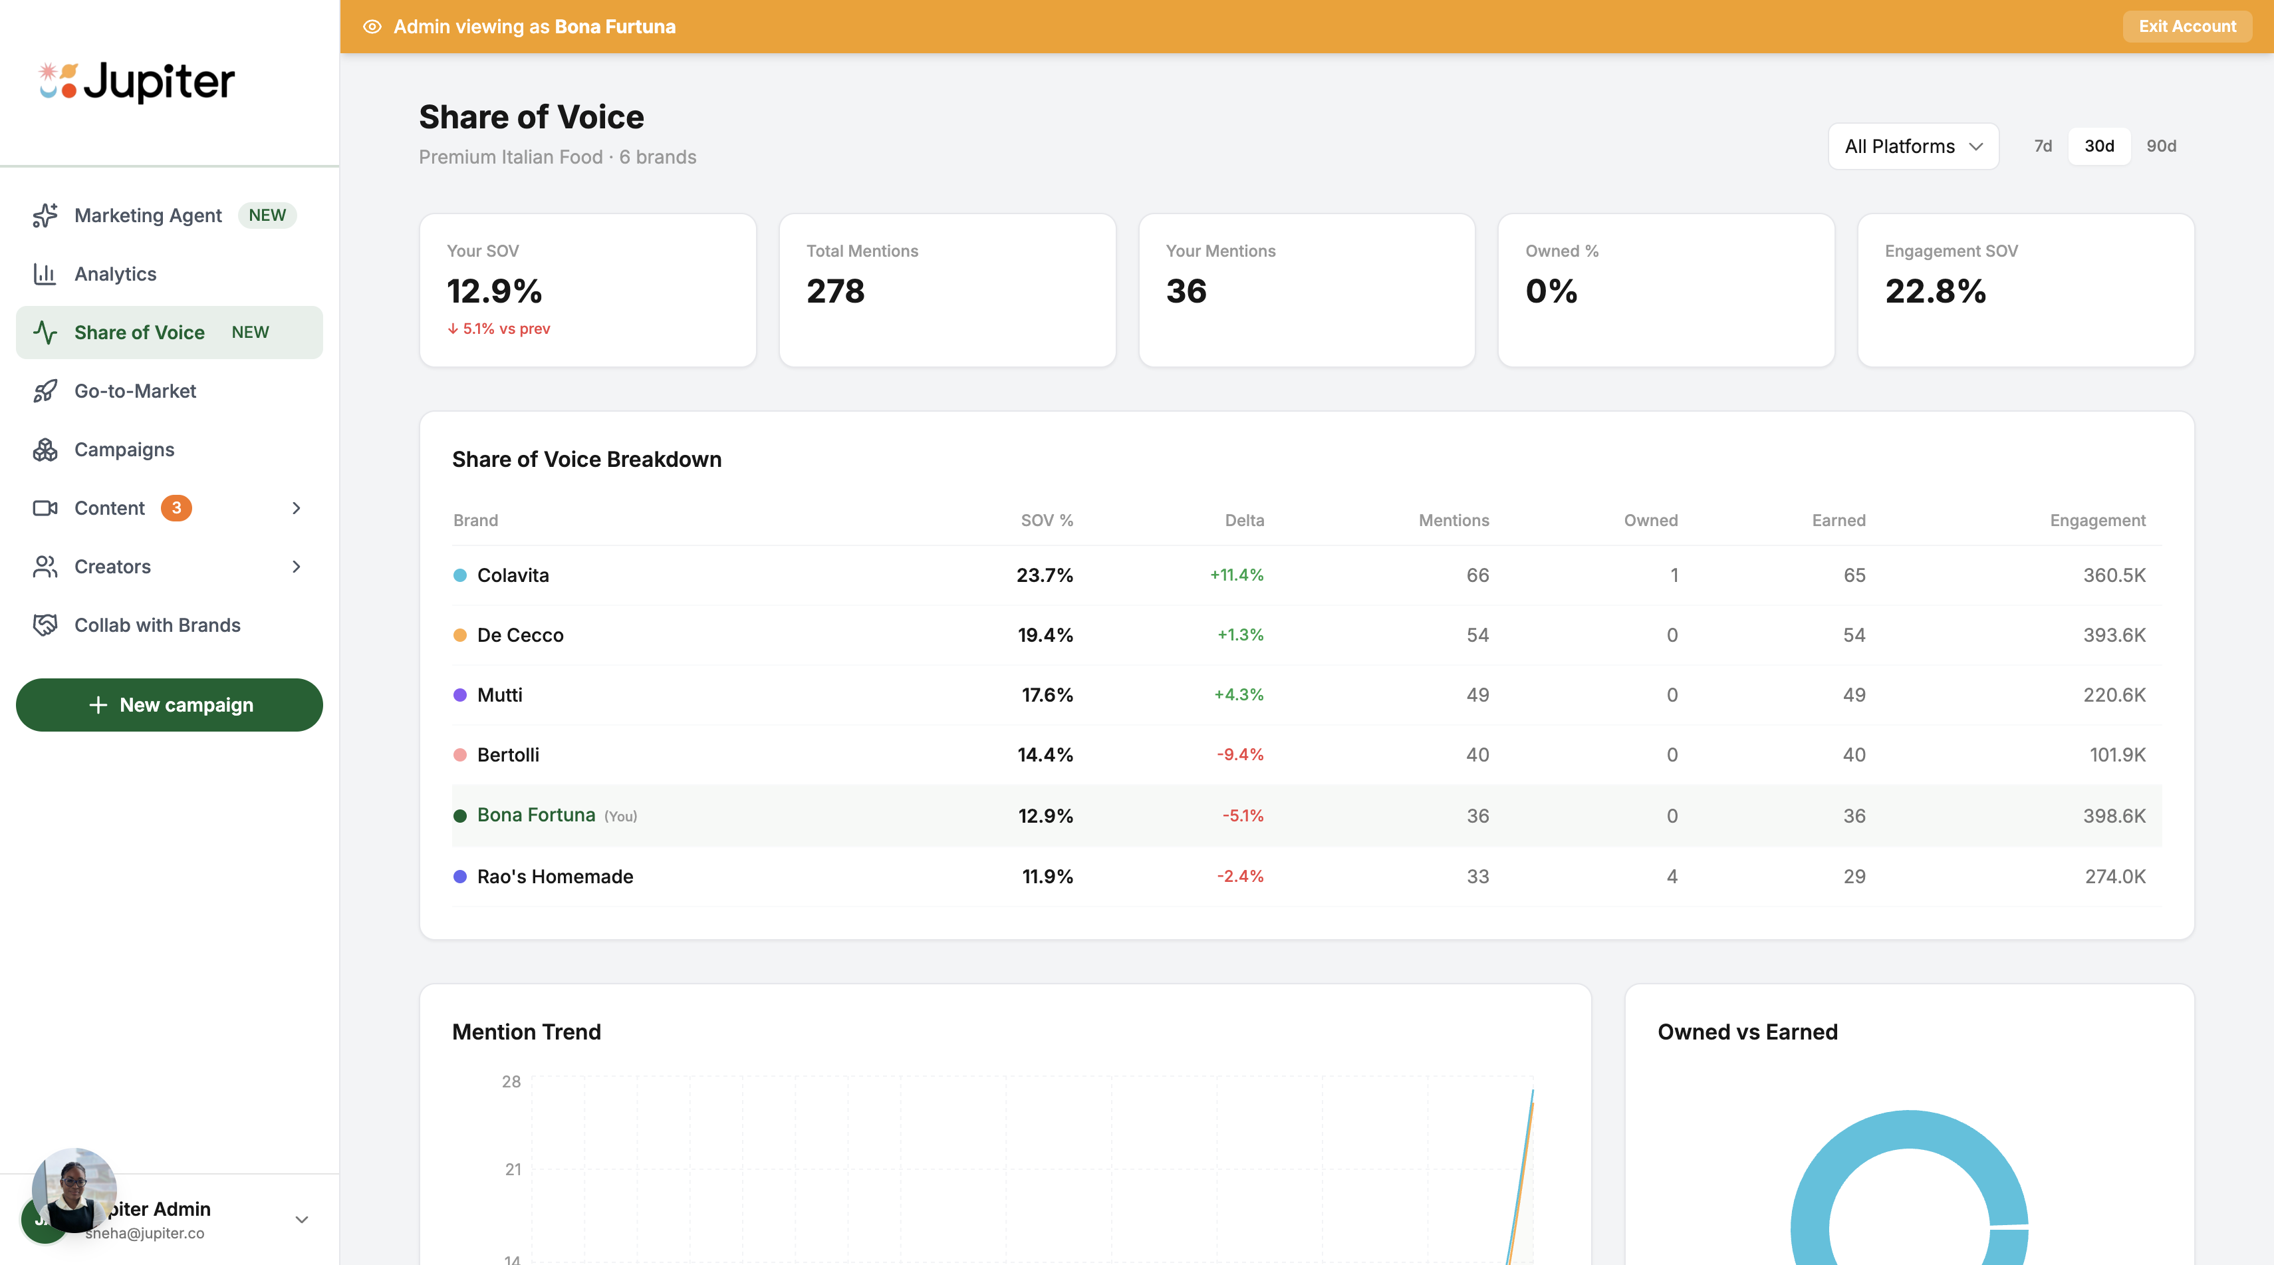2274x1265 pixels.
Task: Open the Marketing Agent sparkle icon
Action: pyautogui.click(x=45, y=215)
